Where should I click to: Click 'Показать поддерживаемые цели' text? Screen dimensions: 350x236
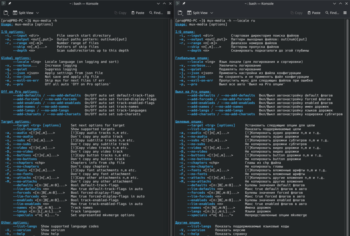click(x=273, y=129)
